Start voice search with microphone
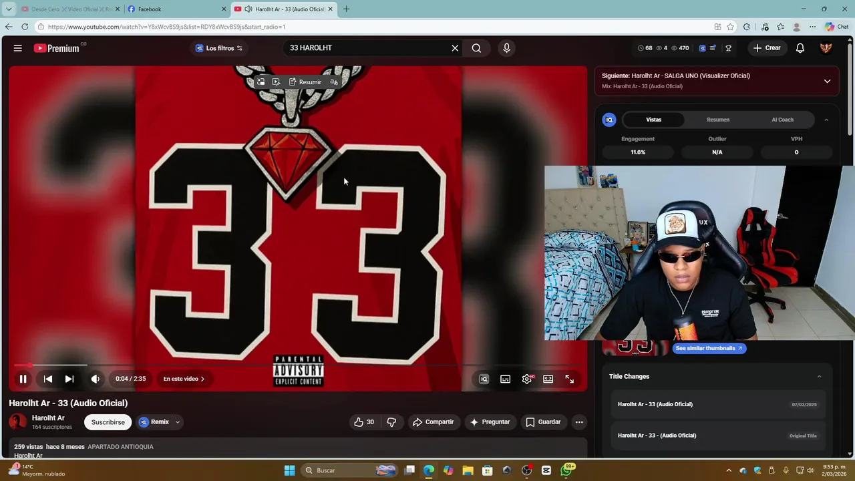855x481 pixels. point(506,48)
